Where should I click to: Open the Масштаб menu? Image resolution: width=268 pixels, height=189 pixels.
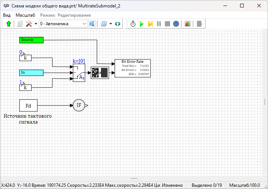tap(25, 15)
